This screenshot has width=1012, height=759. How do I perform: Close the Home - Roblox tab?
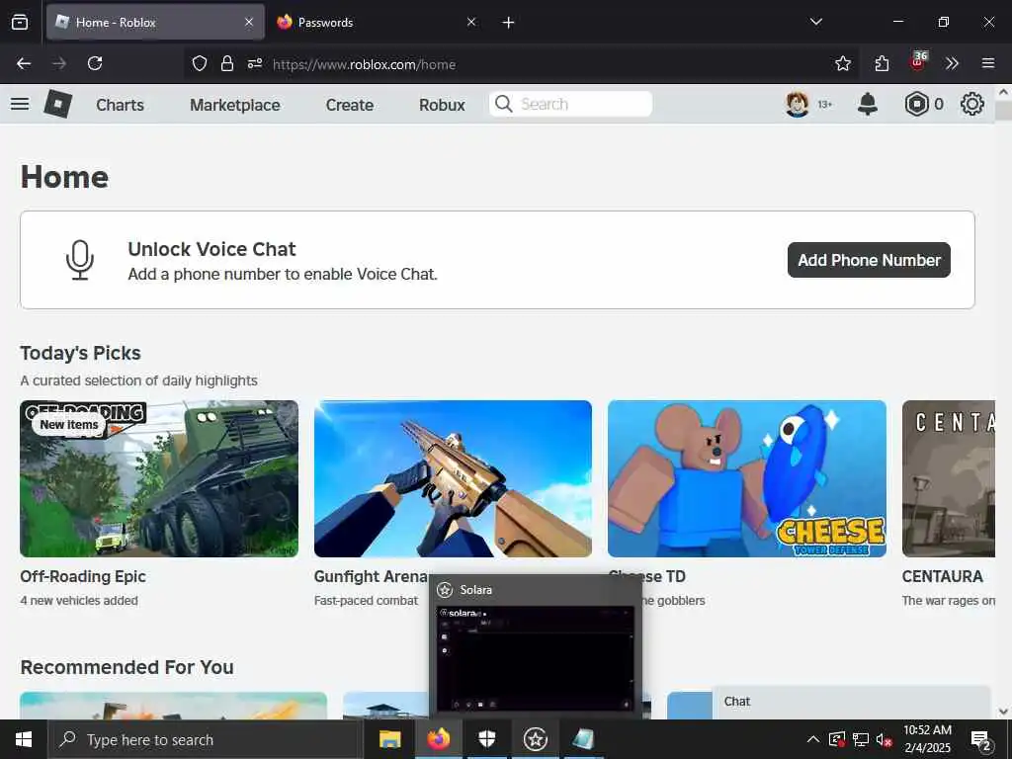click(249, 22)
